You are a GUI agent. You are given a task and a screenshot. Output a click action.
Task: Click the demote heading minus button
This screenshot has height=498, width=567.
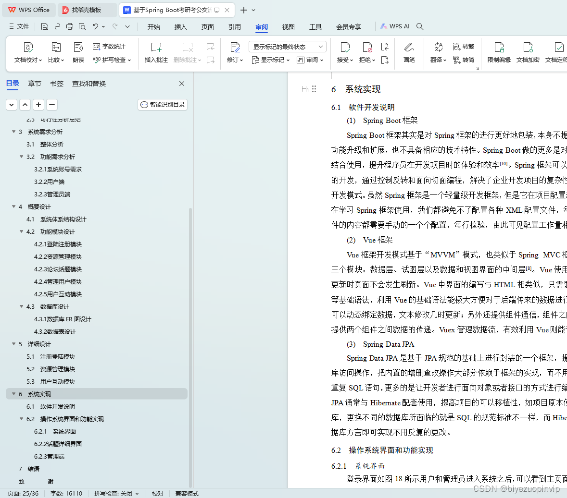(52, 105)
